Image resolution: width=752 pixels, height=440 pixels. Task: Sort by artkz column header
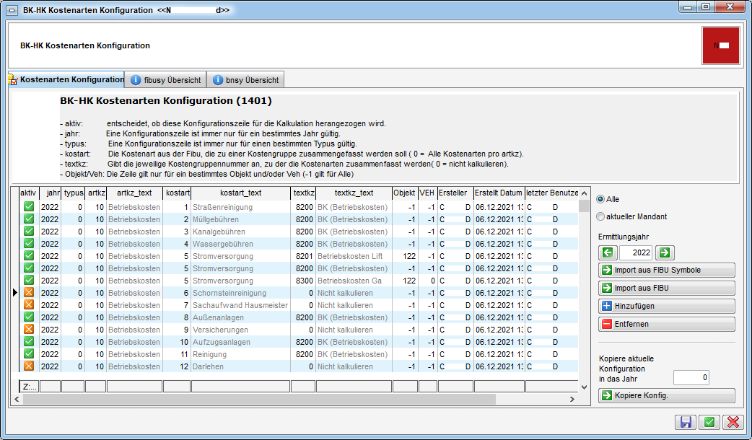(x=96, y=193)
